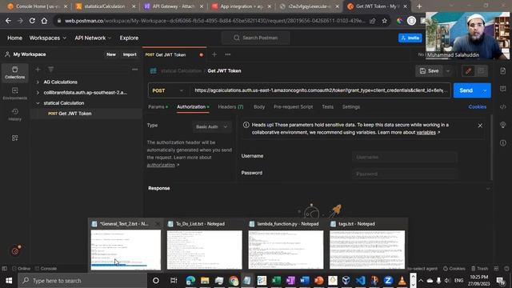
Task: Open the edit pencil icon beside Save
Action: (468, 71)
